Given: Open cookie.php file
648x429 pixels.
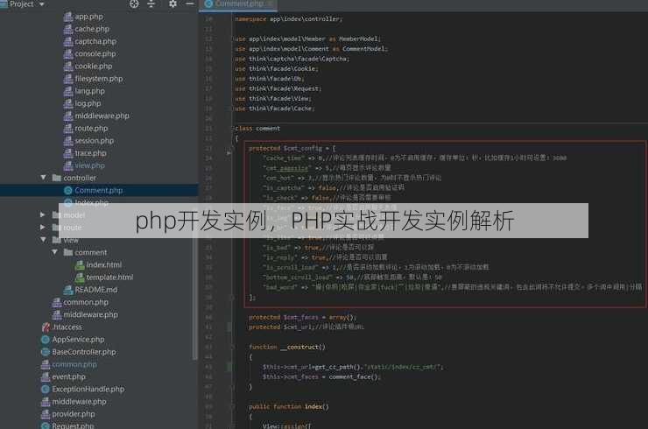Looking at the screenshot, I should pos(94,67).
